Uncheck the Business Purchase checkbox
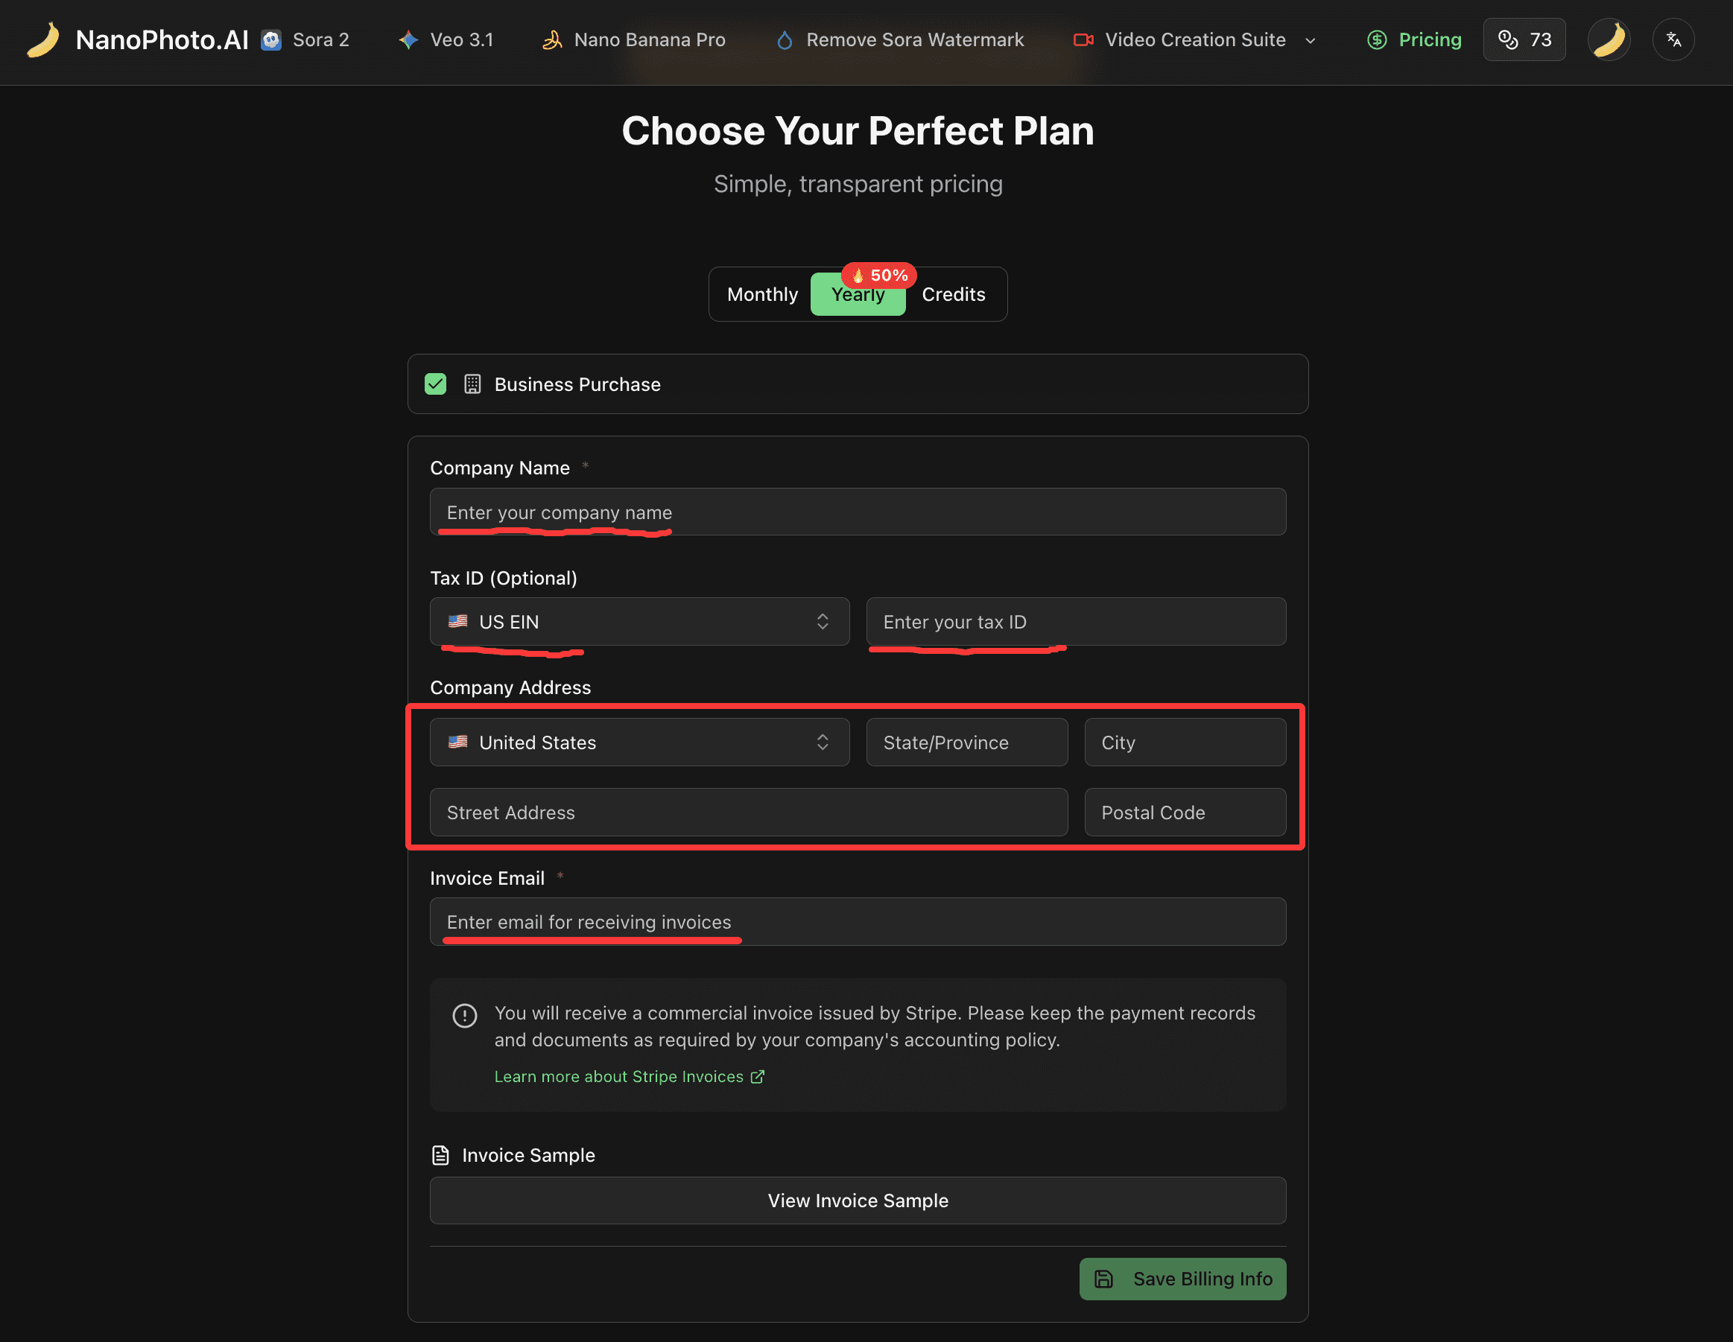Screen dimensions: 1733x1342 click(436, 384)
